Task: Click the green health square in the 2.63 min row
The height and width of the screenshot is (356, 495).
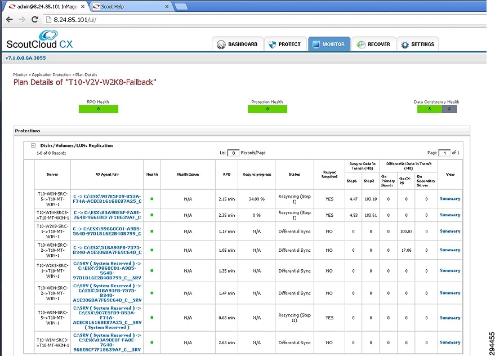Action: (152, 342)
